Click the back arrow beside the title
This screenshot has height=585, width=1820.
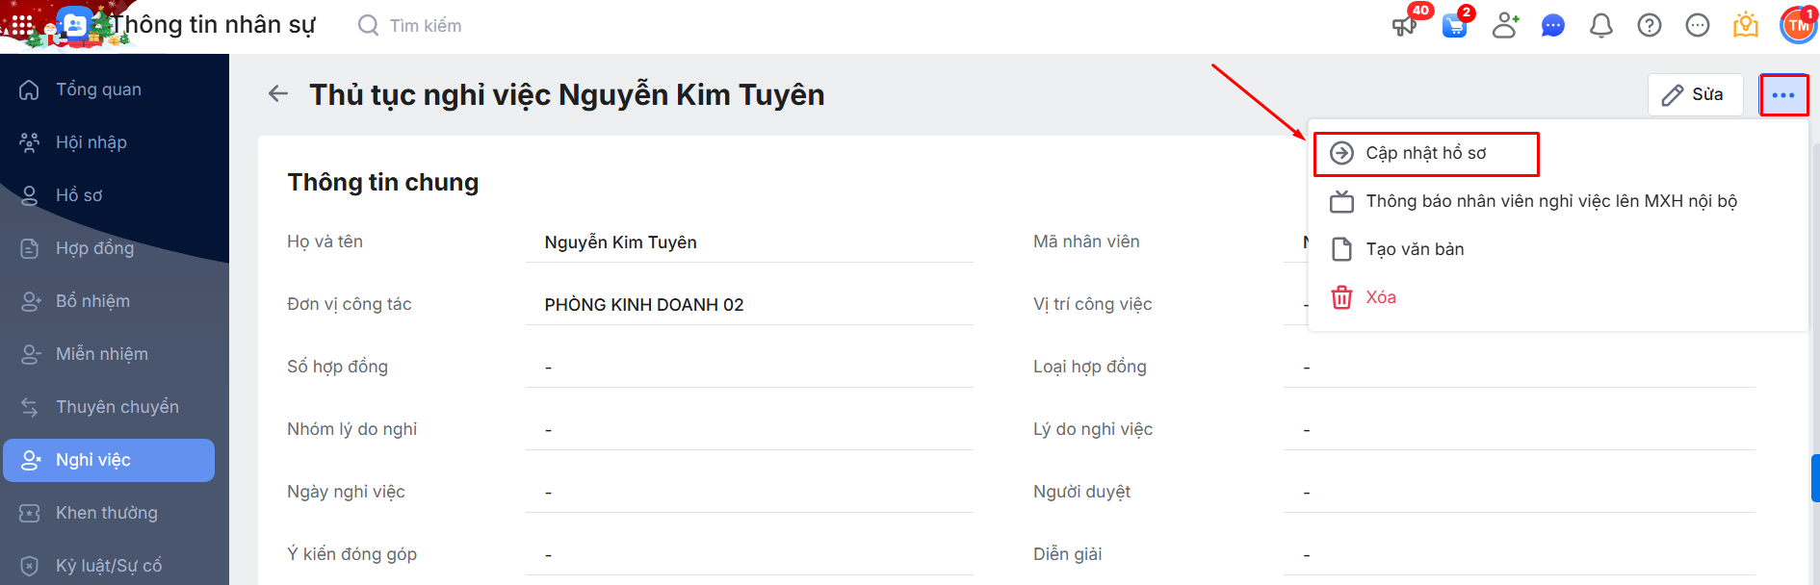(278, 94)
